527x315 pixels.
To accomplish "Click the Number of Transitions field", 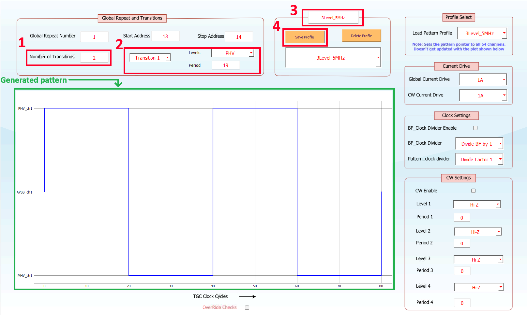I will tap(94, 58).
